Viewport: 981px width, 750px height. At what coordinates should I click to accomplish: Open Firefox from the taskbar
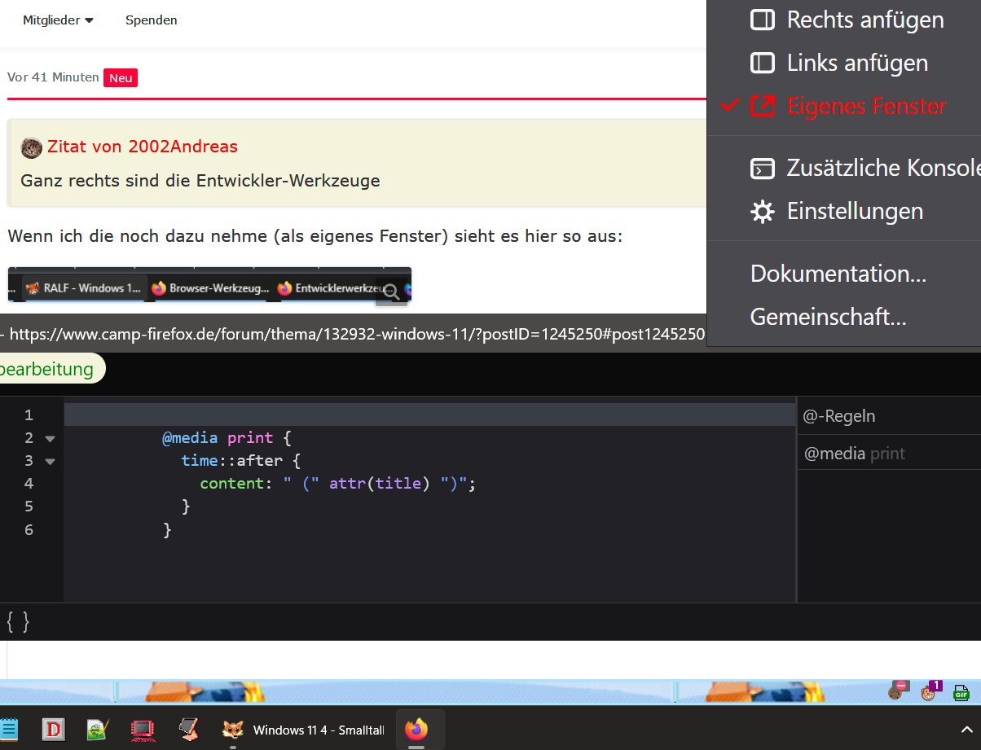click(416, 729)
